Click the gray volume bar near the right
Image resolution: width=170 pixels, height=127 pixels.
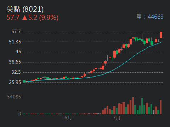(153, 112)
